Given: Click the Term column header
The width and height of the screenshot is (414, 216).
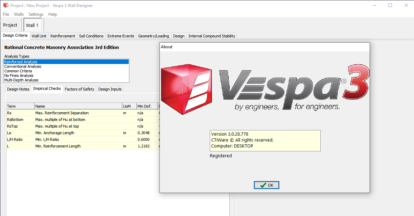Looking at the screenshot, I should tap(20, 106).
